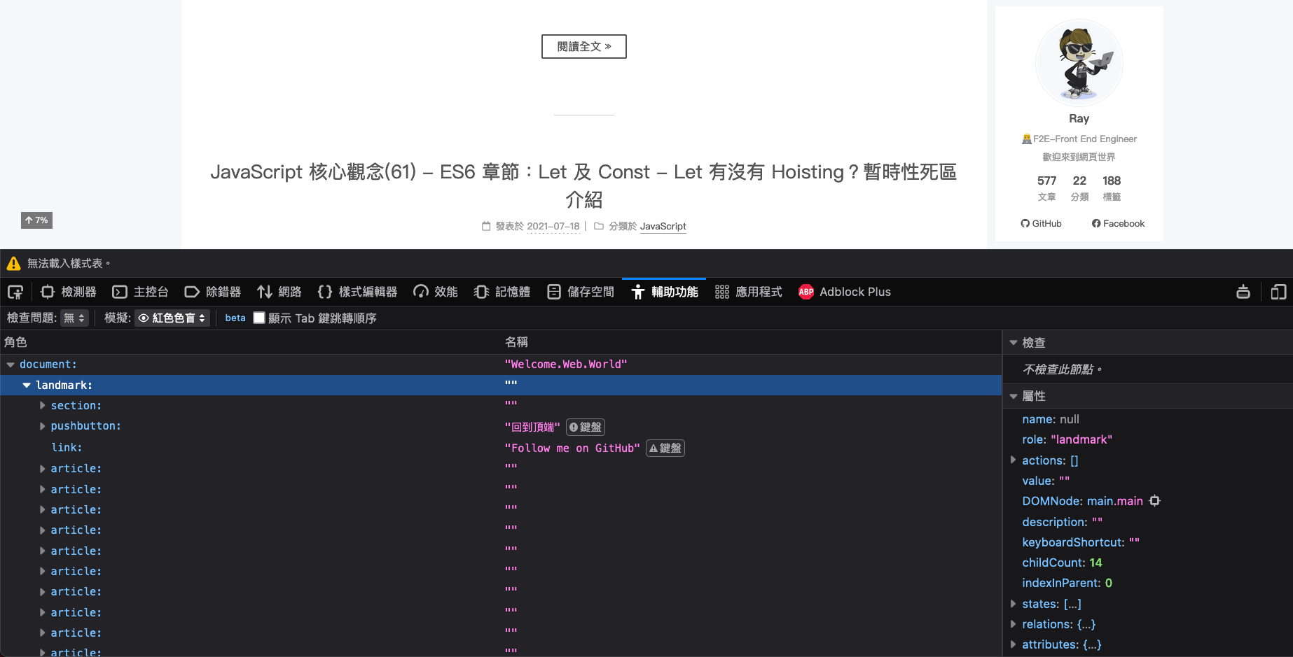This screenshot has width=1293, height=657.
Task: Click the yellow warning triangle icon
Action: 13,264
